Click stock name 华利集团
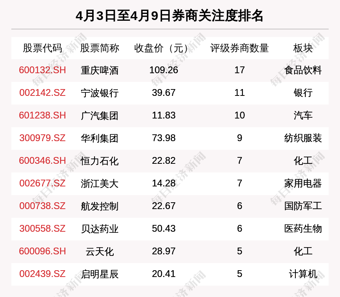This screenshot has width=340, height=297. pos(99,138)
